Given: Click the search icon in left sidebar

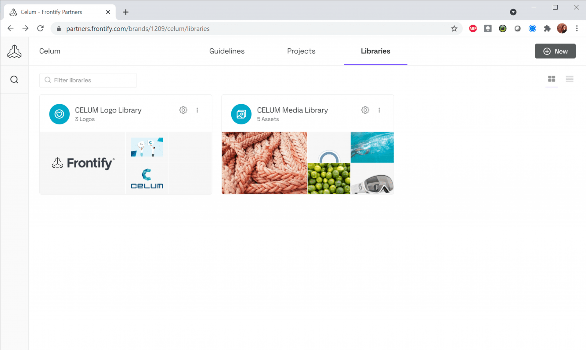Looking at the screenshot, I should tap(14, 79).
